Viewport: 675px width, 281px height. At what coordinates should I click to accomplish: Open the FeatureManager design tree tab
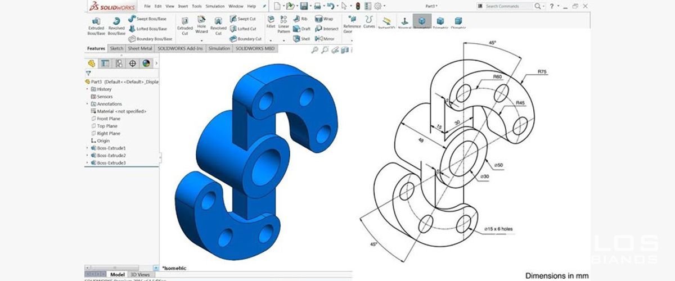tap(92, 64)
